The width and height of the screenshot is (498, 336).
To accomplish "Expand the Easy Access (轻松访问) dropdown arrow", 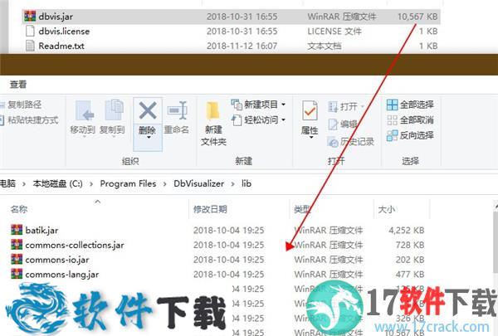I will [x=283, y=120].
